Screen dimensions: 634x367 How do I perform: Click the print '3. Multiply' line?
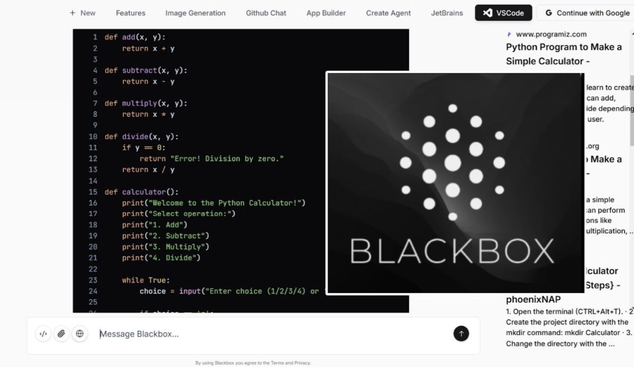166,247
